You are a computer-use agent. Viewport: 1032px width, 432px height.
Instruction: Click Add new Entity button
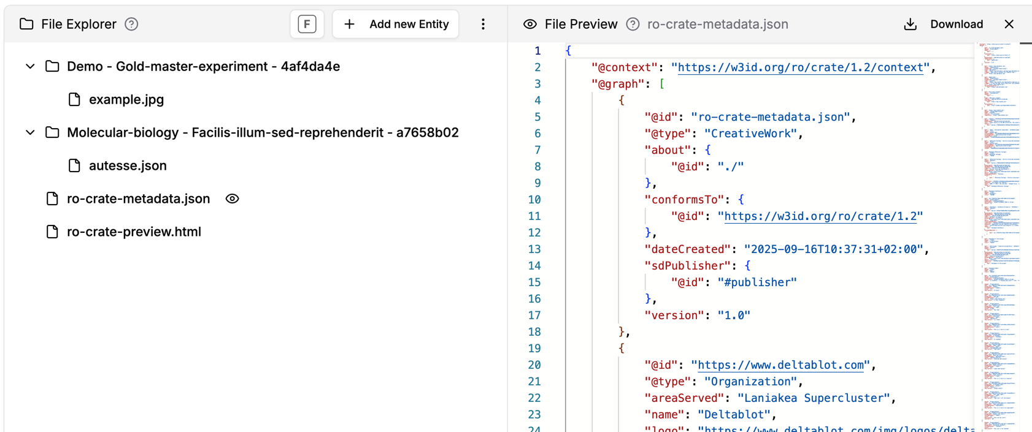click(396, 25)
